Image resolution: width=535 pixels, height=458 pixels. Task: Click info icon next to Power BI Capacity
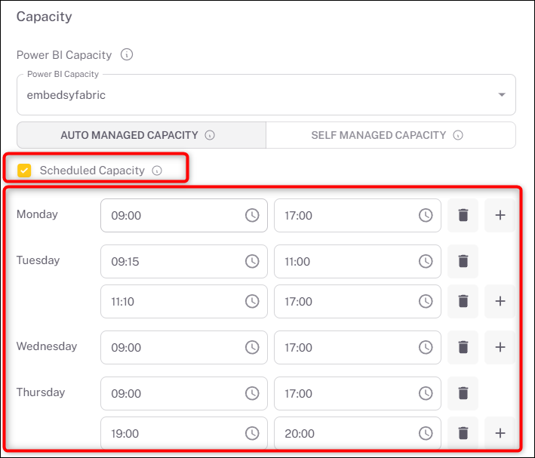[127, 55]
